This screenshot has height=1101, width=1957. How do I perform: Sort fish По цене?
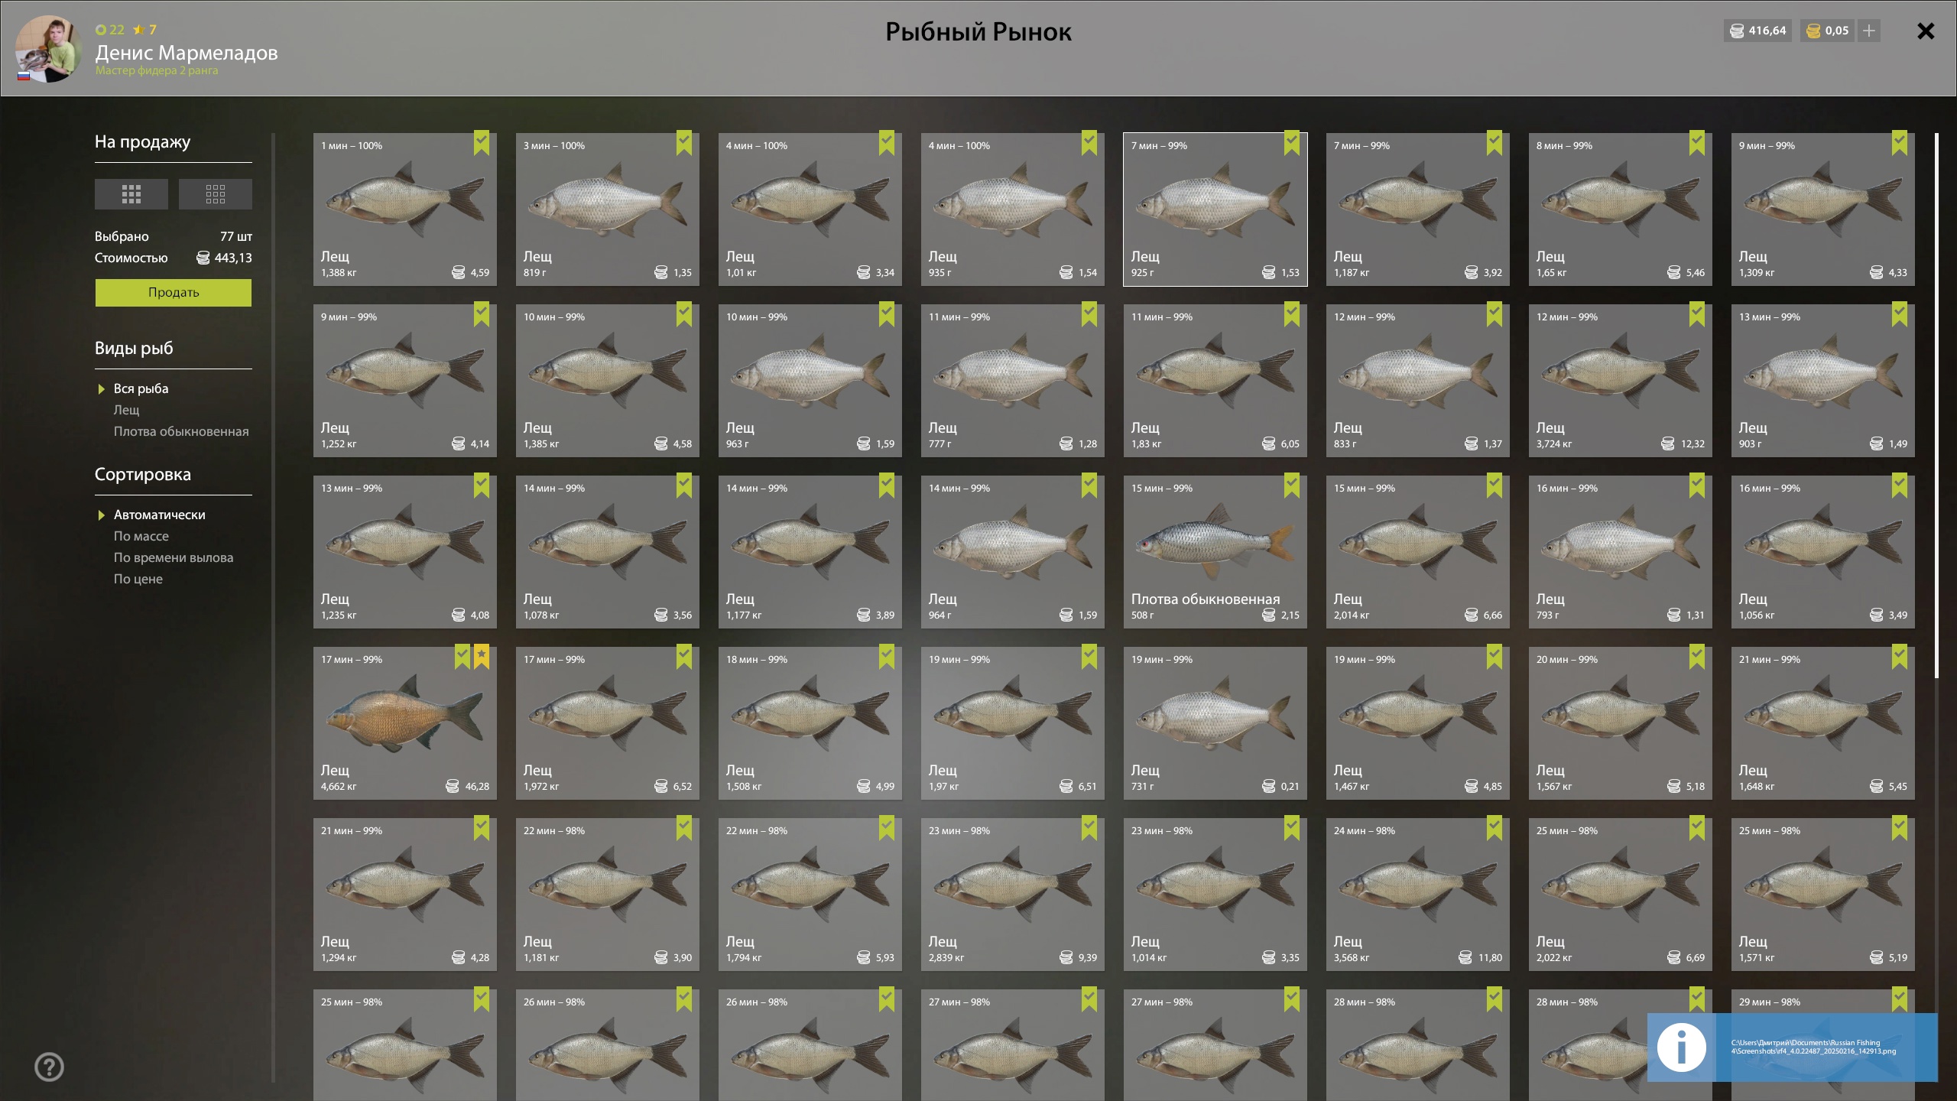pyautogui.click(x=138, y=579)
